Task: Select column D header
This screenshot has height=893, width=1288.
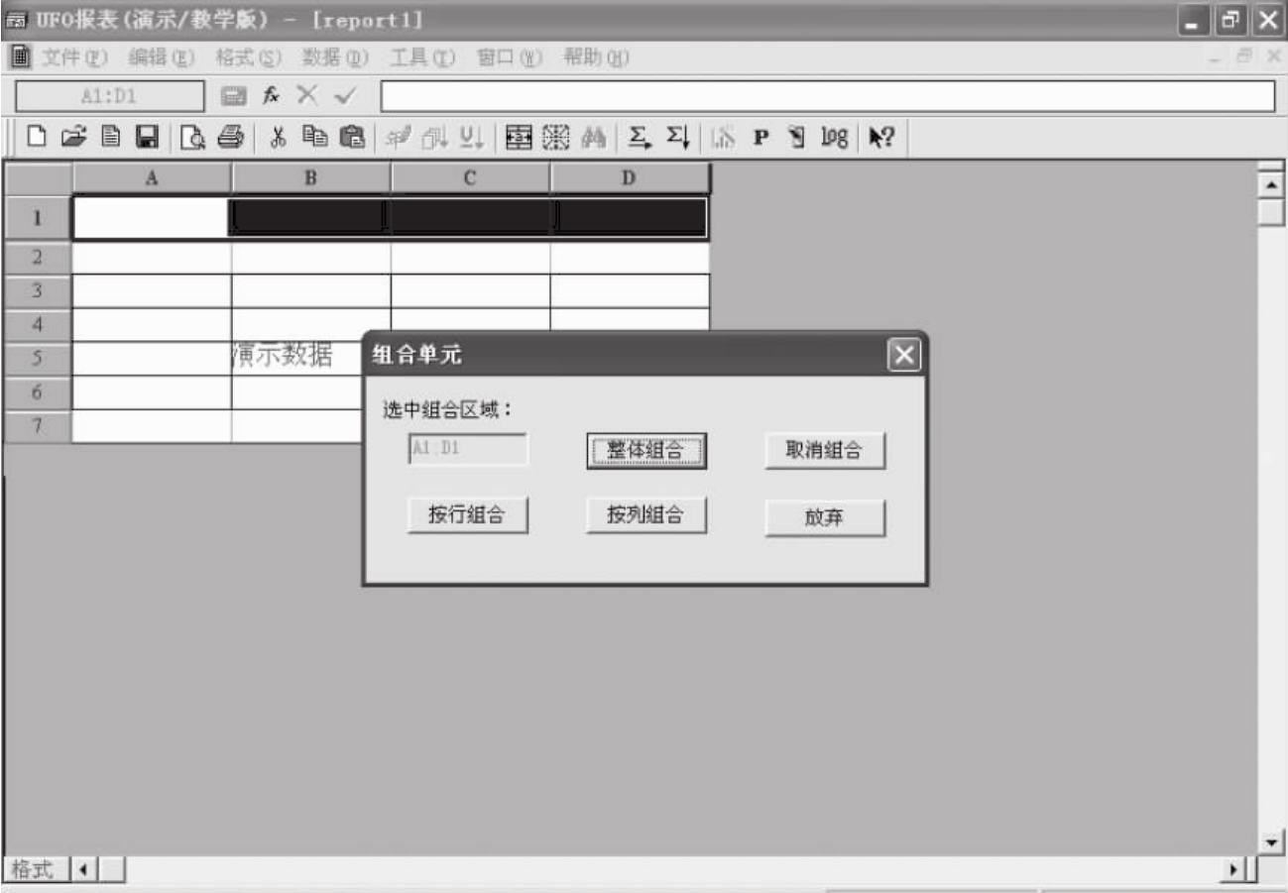Action: pos(630,178)
